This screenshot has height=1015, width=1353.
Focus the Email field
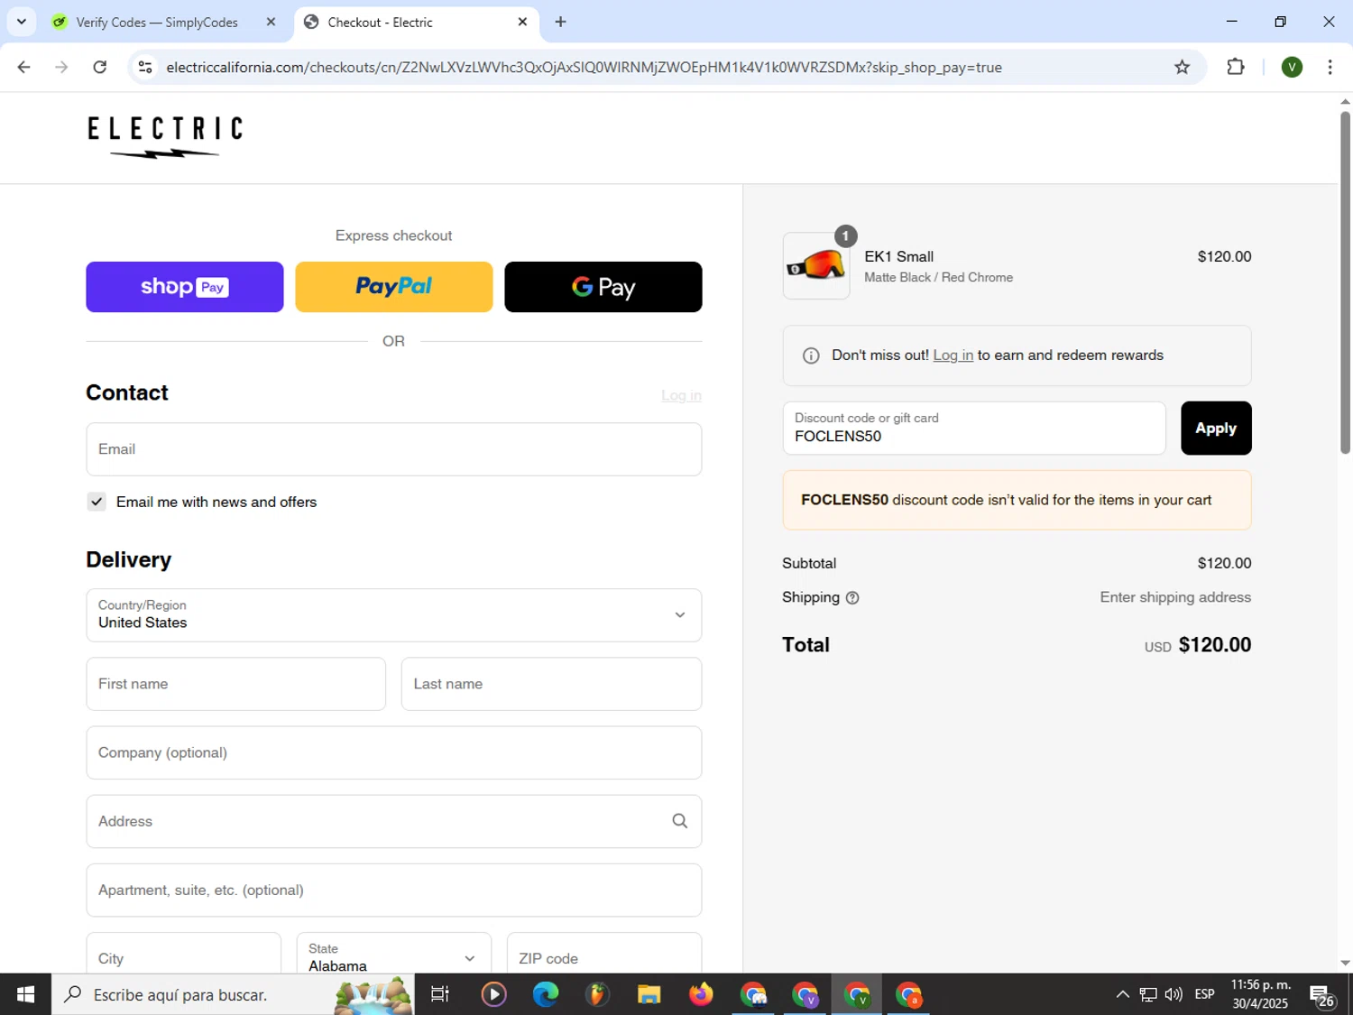[394, 449]
